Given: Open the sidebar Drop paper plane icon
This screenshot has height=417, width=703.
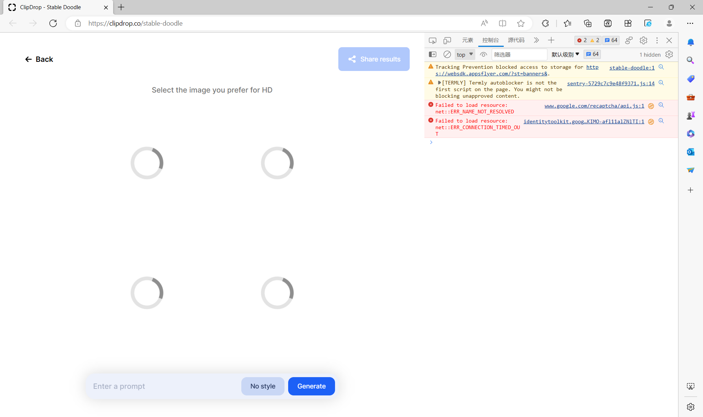Looking at the screenshot, I should pos(691,170).
